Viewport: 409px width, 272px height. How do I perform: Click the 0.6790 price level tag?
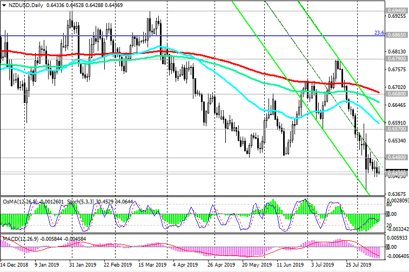click(397, 58)
